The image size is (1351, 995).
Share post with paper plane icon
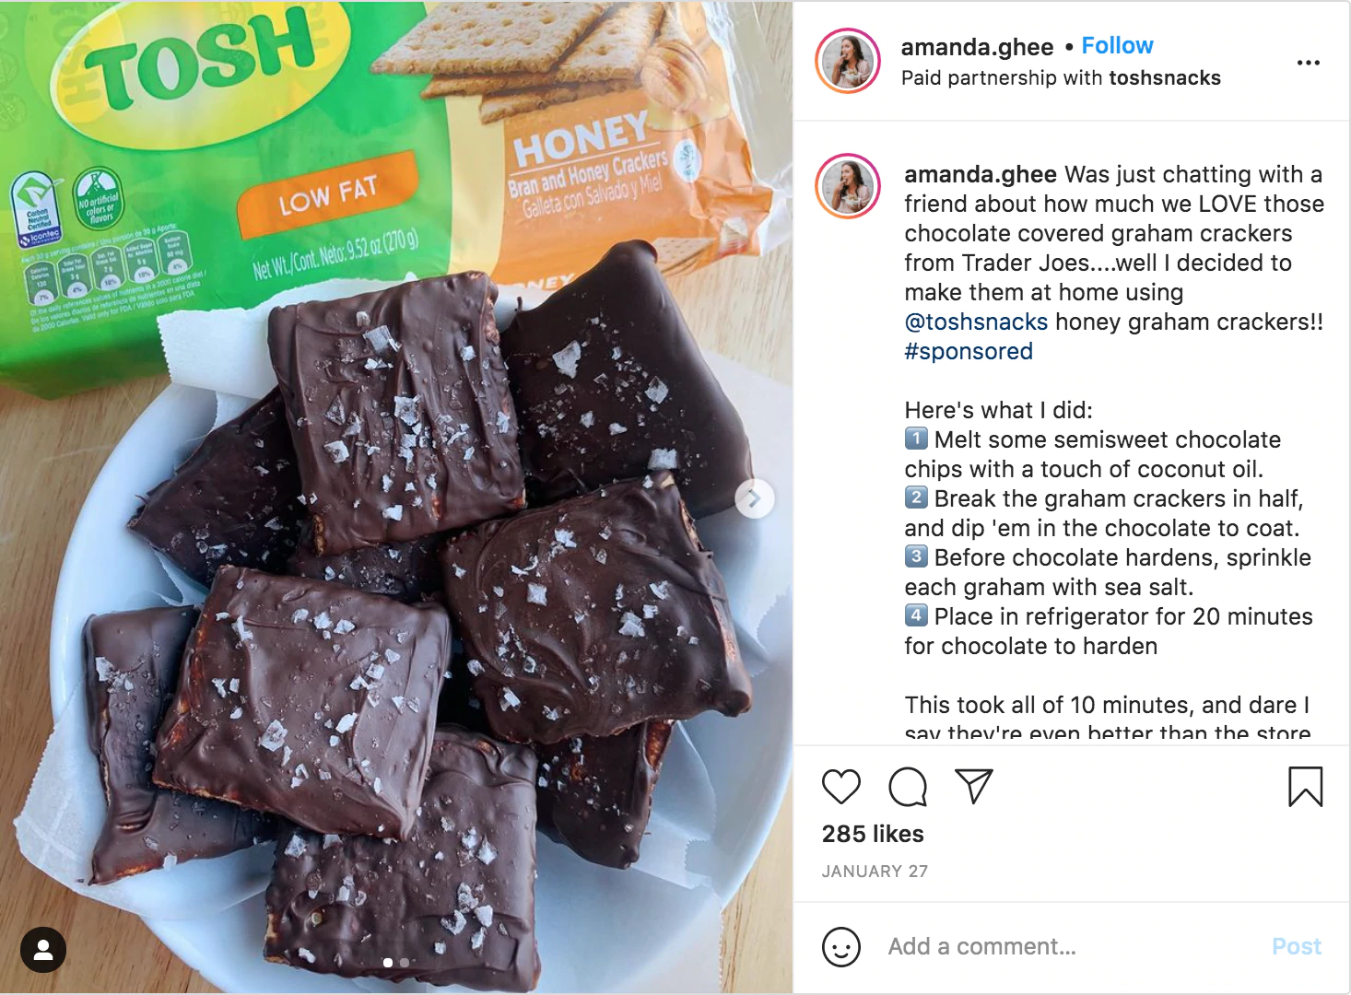tap(974, 786)
